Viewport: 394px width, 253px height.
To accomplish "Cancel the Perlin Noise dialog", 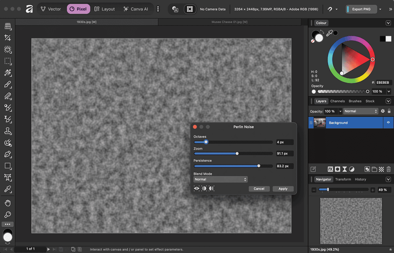I will tap(259, 189).
